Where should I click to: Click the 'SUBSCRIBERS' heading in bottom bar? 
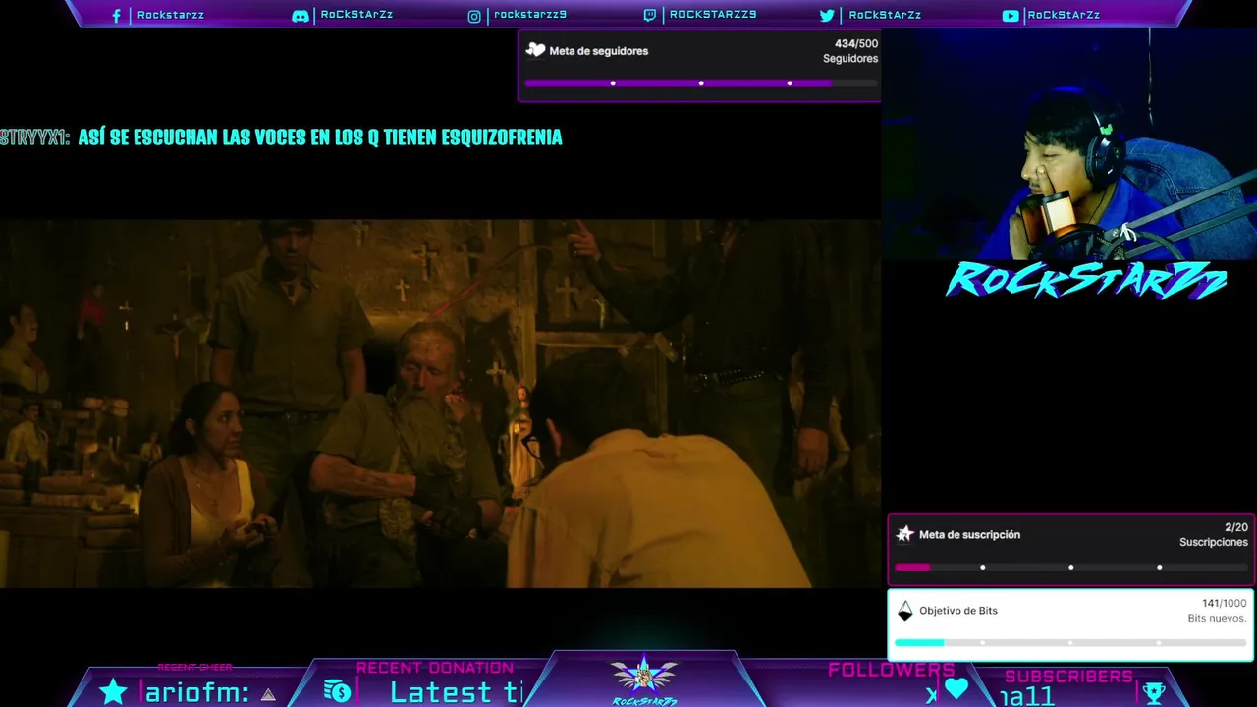click(x=1068, y=677)
